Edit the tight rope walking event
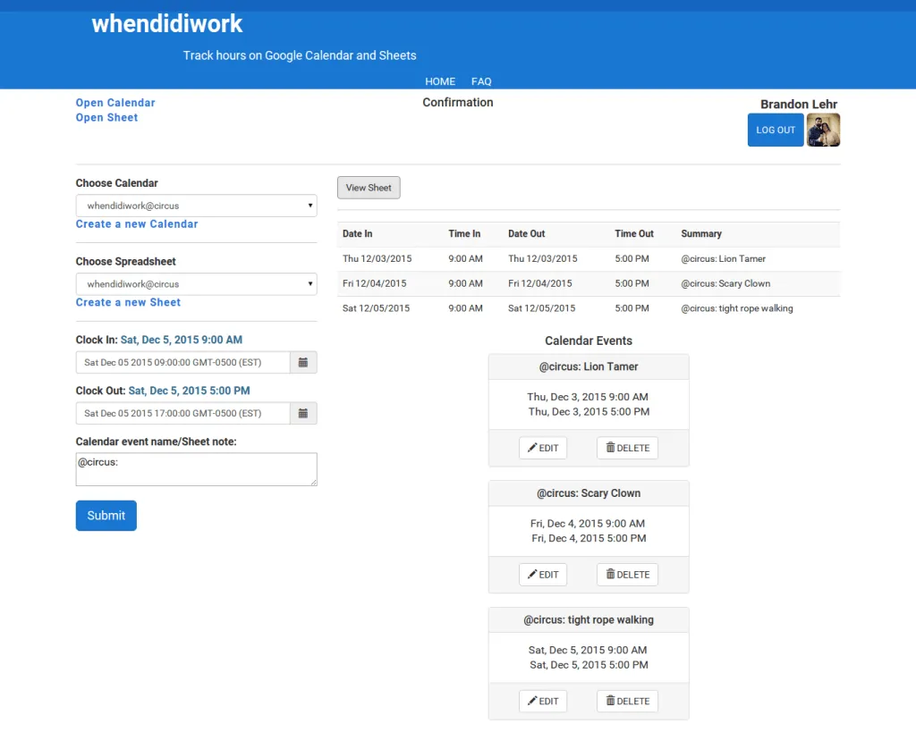Viewport: 916px width, 732px height. tap(543, 702)
